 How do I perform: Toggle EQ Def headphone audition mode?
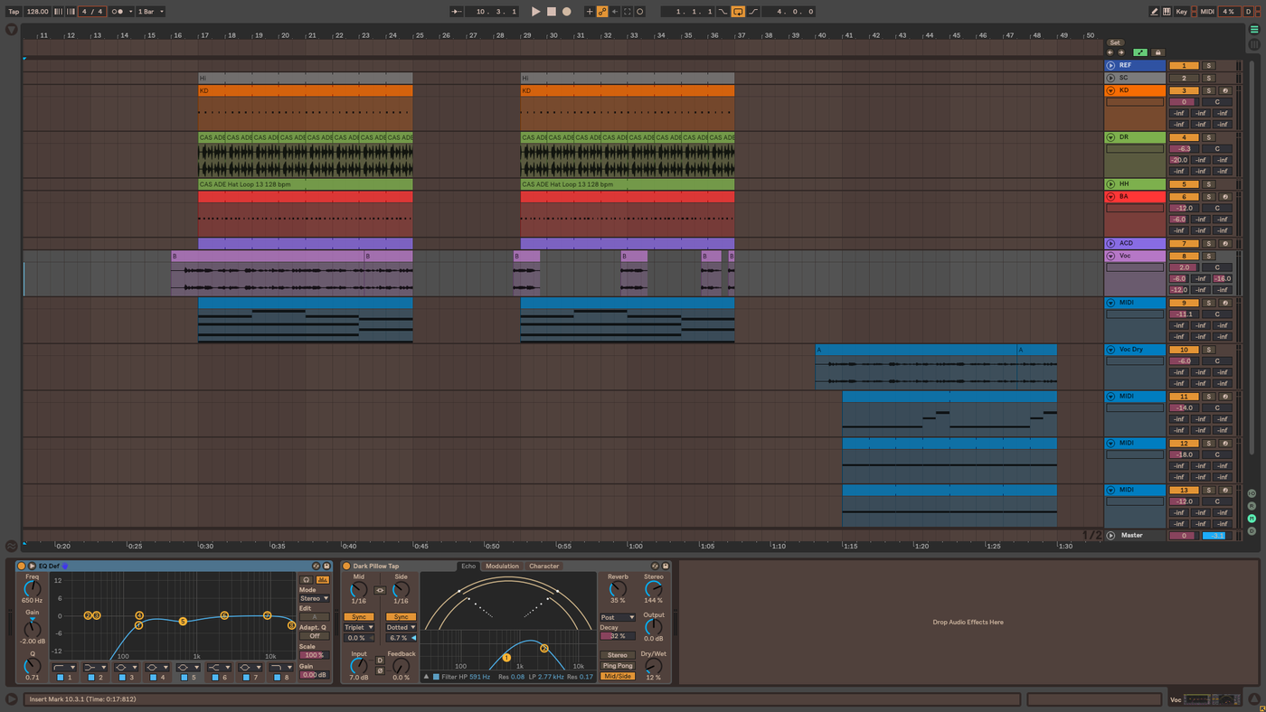[x=307, y=579]
